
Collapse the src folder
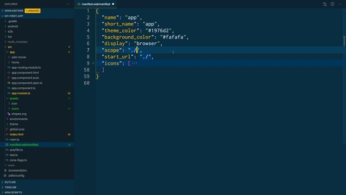10,47
